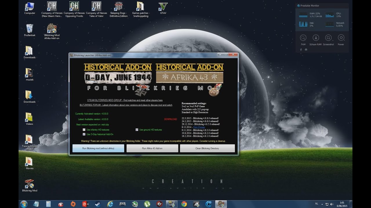The image size is (371, 208).
Task: Open the Trance muziek mixed shortcut
Action: (30, 142)
